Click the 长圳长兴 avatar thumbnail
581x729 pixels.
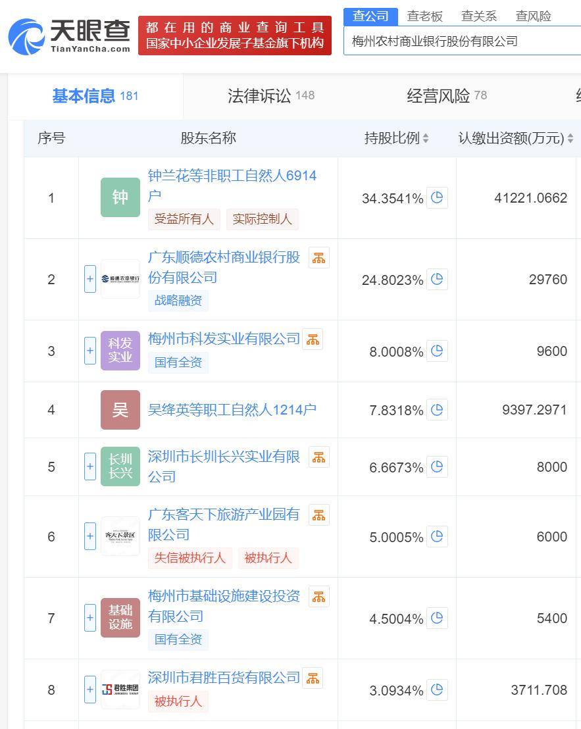120,466
